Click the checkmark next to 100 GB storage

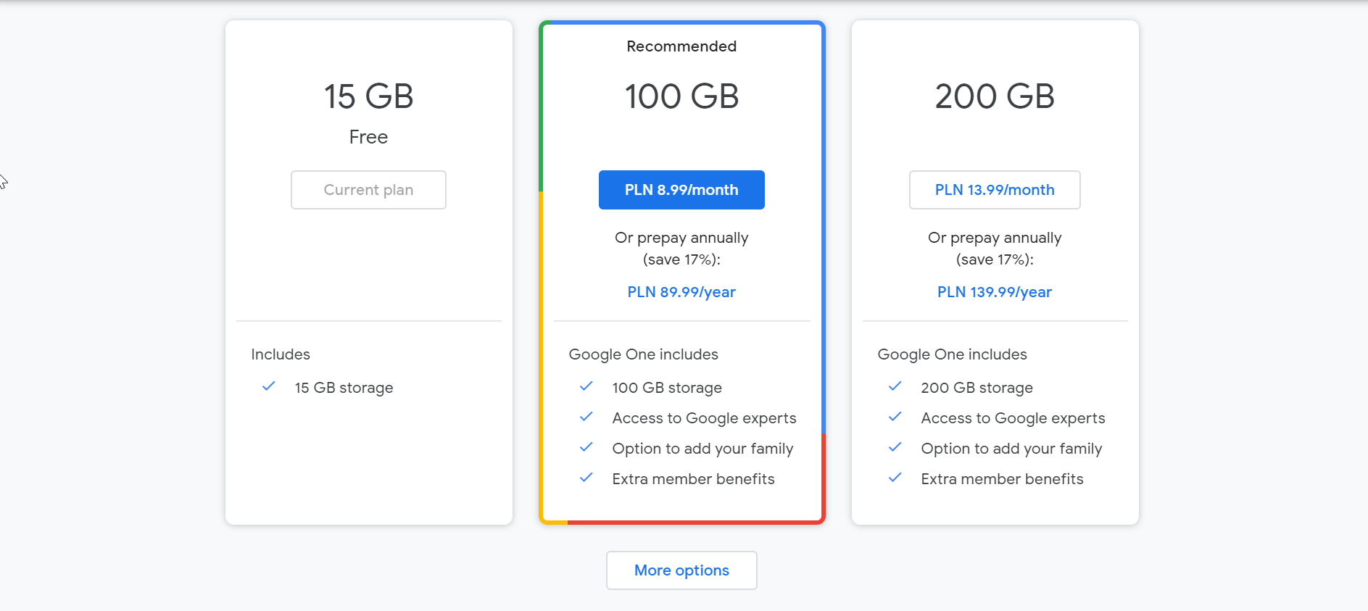586,386
